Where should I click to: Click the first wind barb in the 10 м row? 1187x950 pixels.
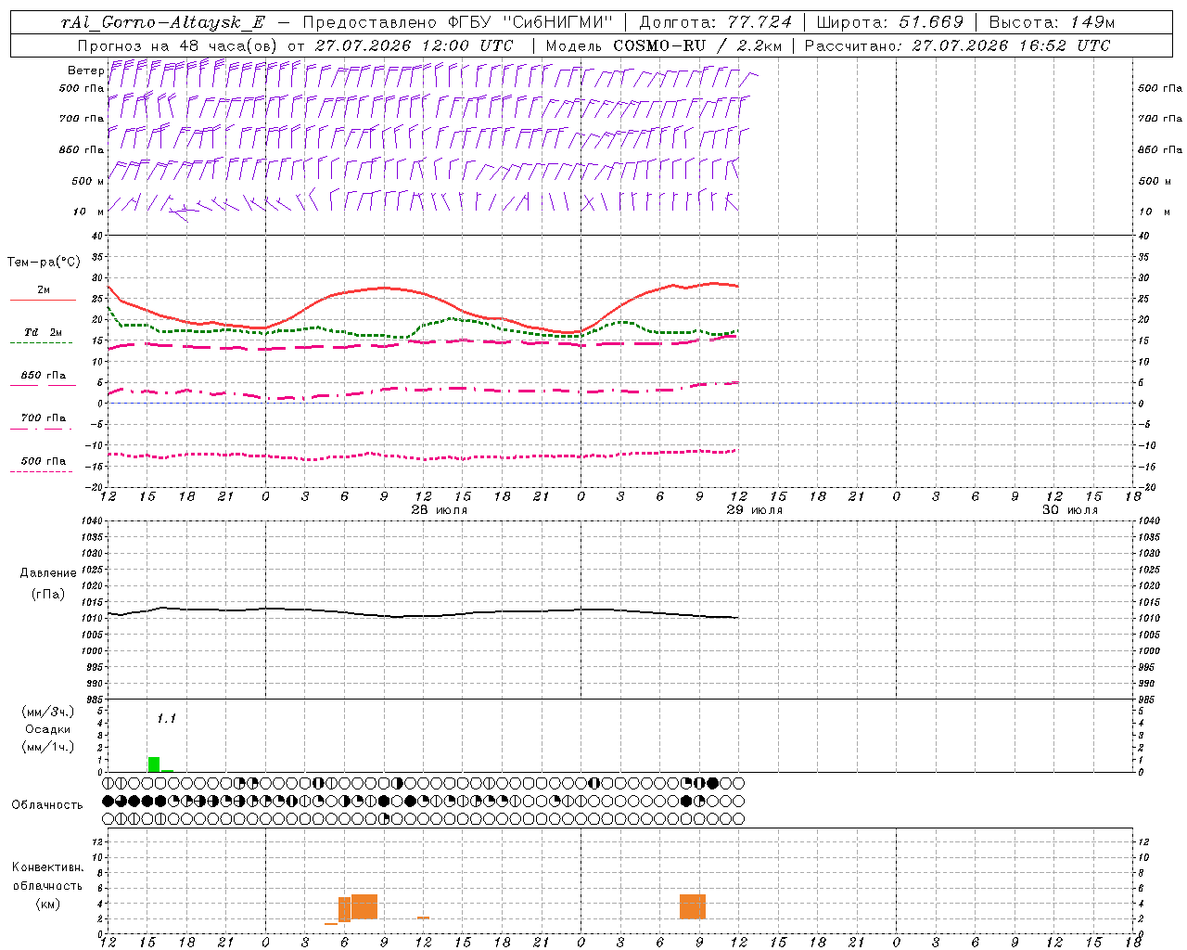[113, 203]
